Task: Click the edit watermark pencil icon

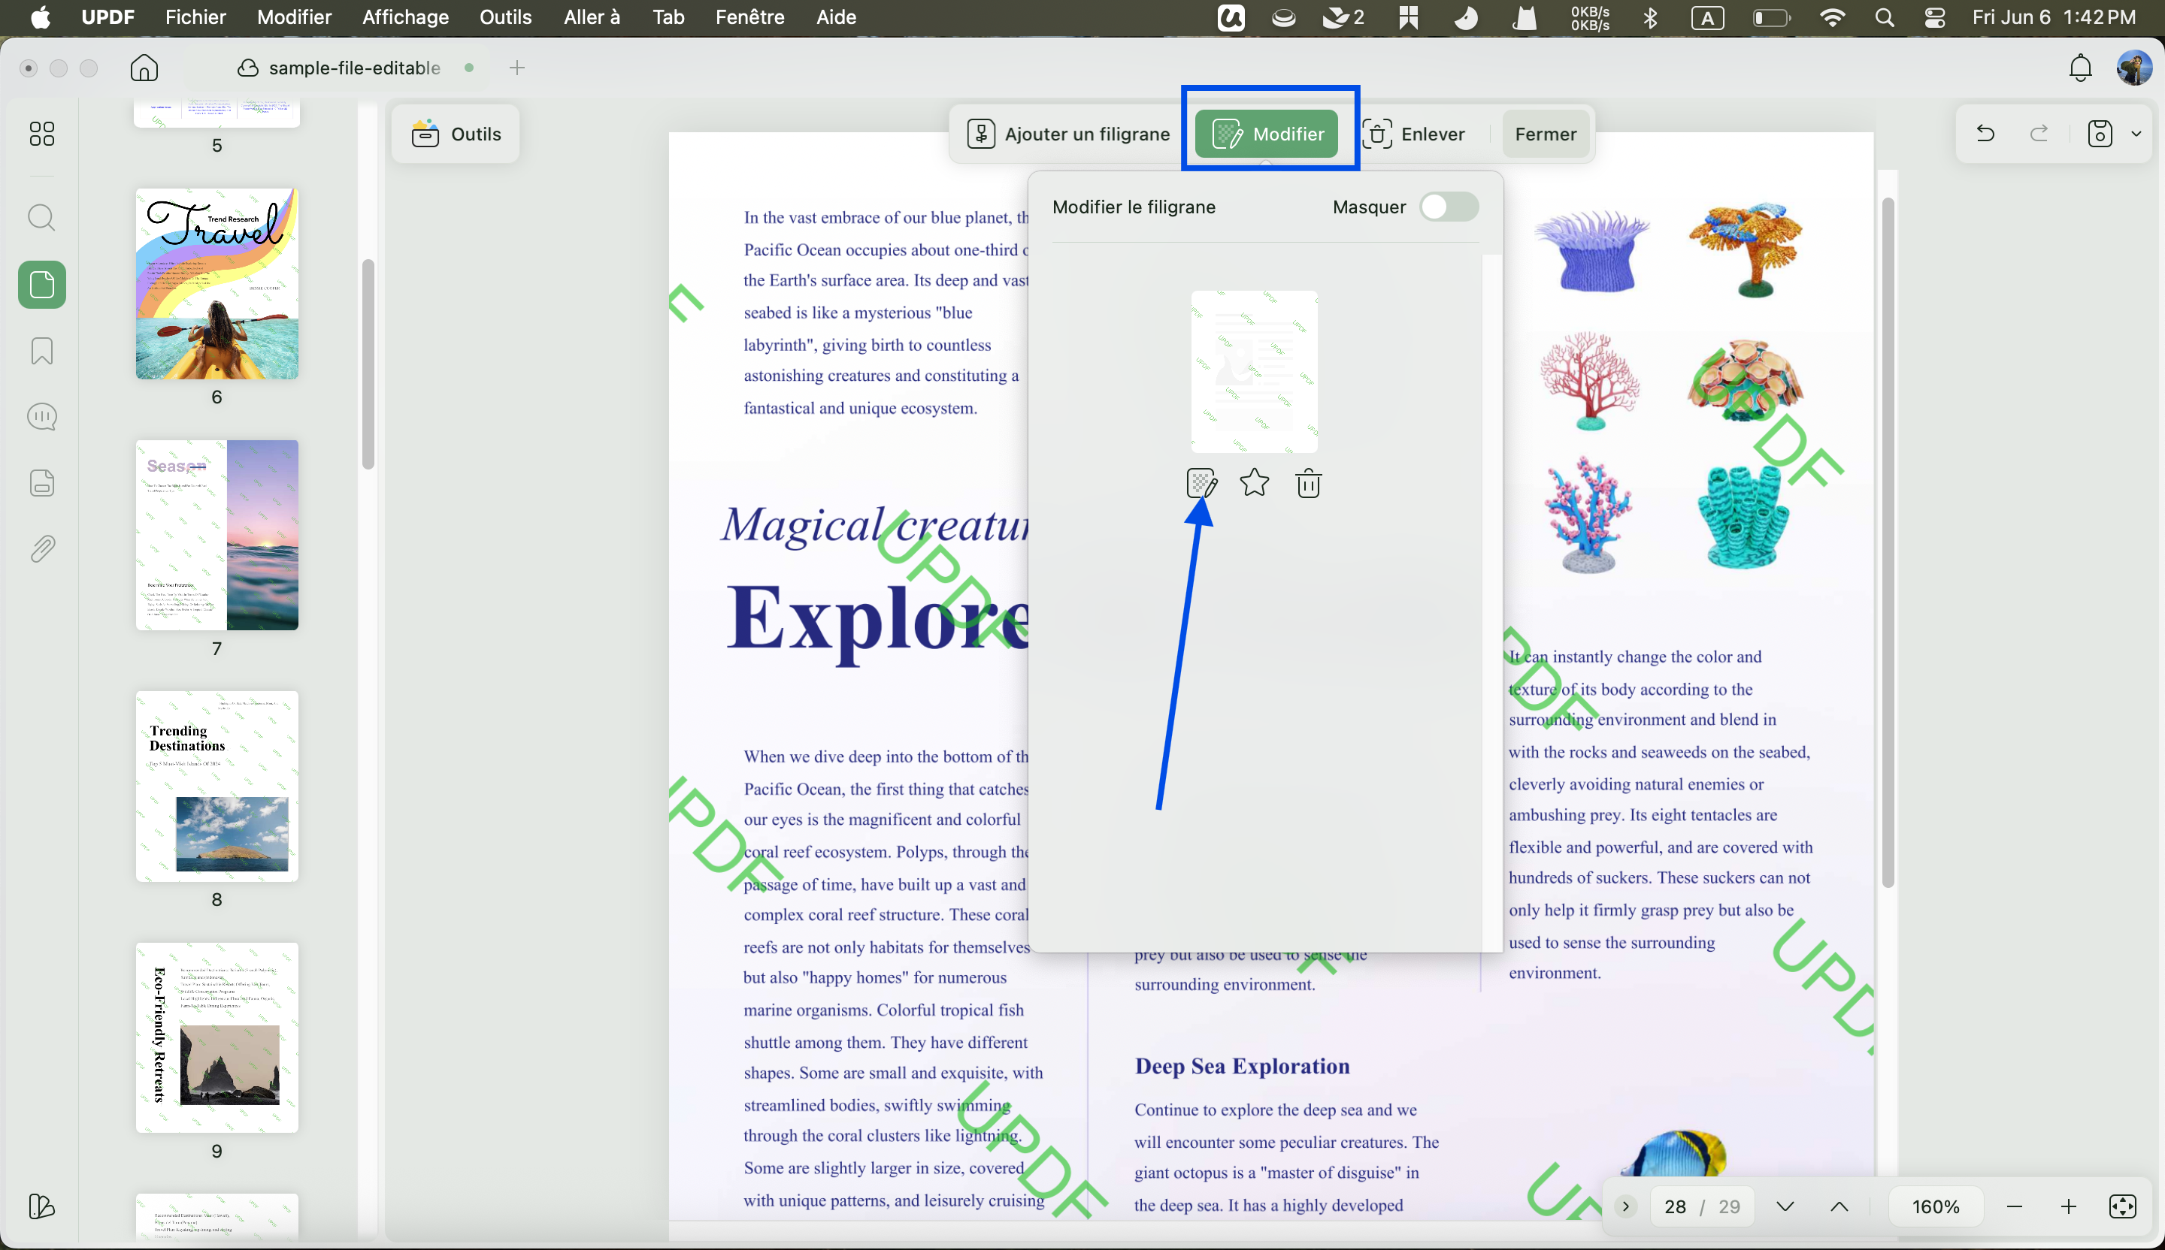Action: click(1201, 483)
